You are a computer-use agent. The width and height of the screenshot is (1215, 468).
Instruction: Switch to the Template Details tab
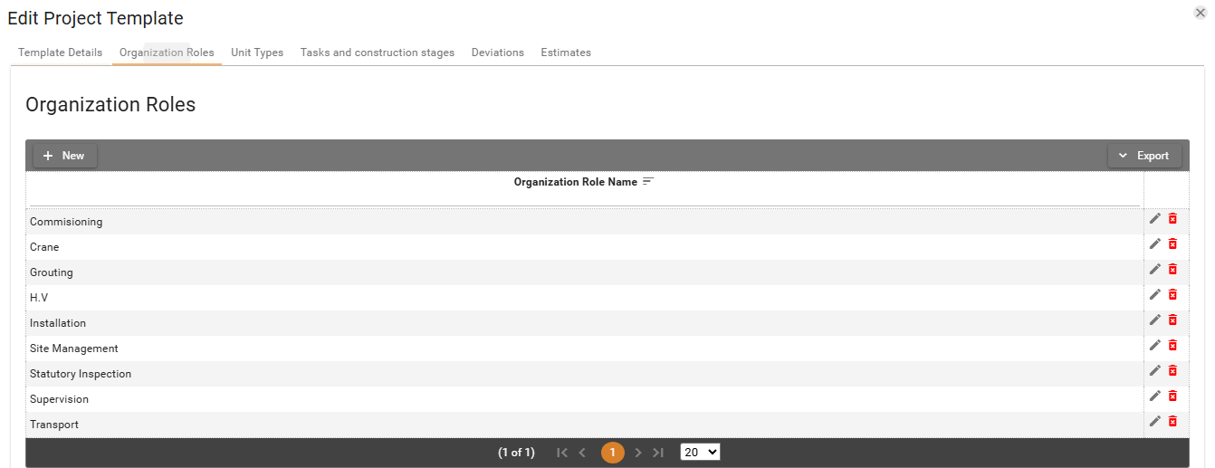pos(61,53)
